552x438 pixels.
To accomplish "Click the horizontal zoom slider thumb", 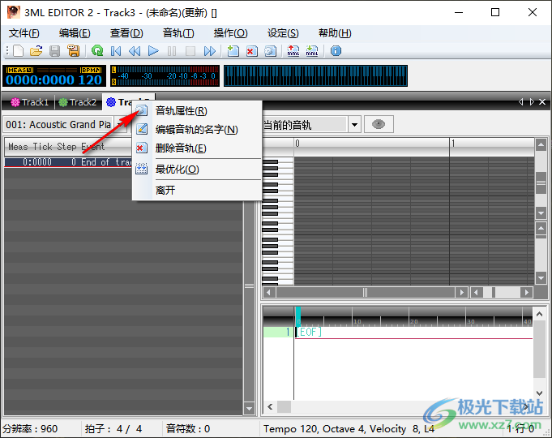I will [494, 293].
